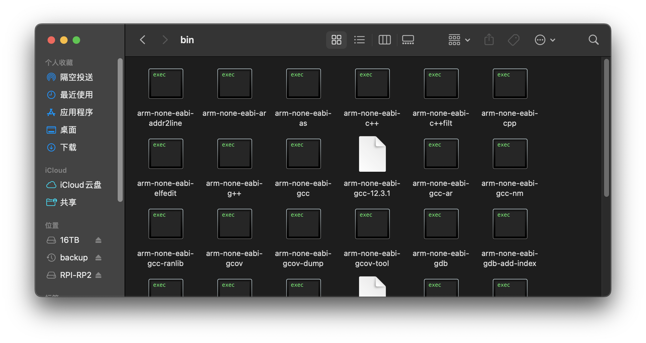Click the sidebar vertical scrollbar
Screen dimensions: 646x343
(x=120, y=130)
